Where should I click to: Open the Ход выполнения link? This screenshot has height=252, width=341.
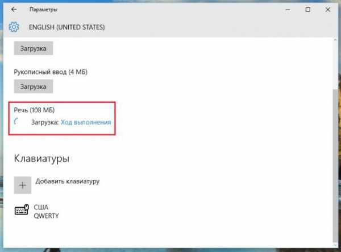coord(86,122)
